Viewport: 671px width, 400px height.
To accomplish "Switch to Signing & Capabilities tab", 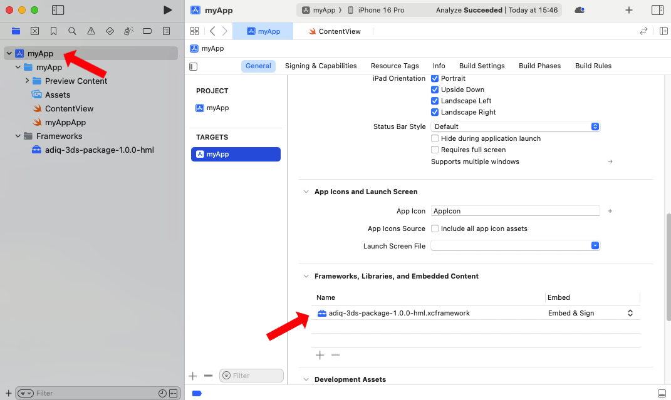I will click(321, 66).
